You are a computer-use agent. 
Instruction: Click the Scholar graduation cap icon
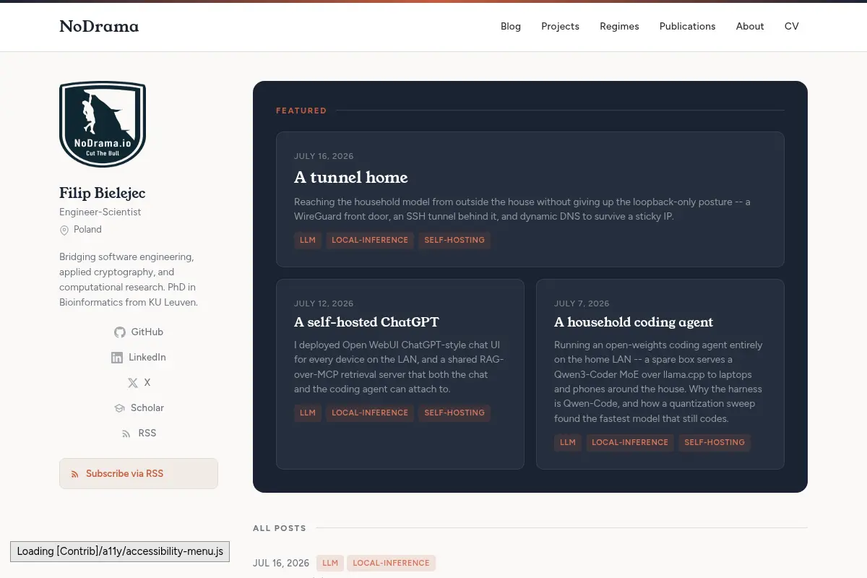tap(119, 408)
